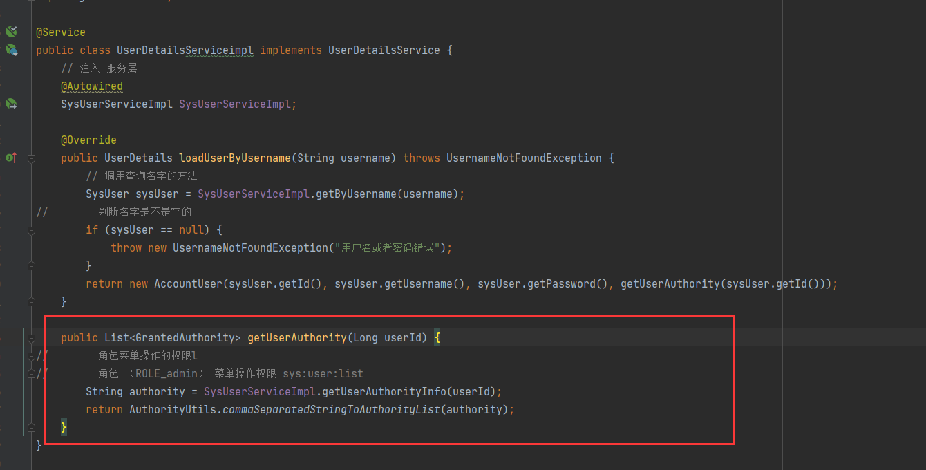This screenshot has width=926, height=470.
Task: Click the comment 角色菜单操作的权限l
Action: coord(148,356)
